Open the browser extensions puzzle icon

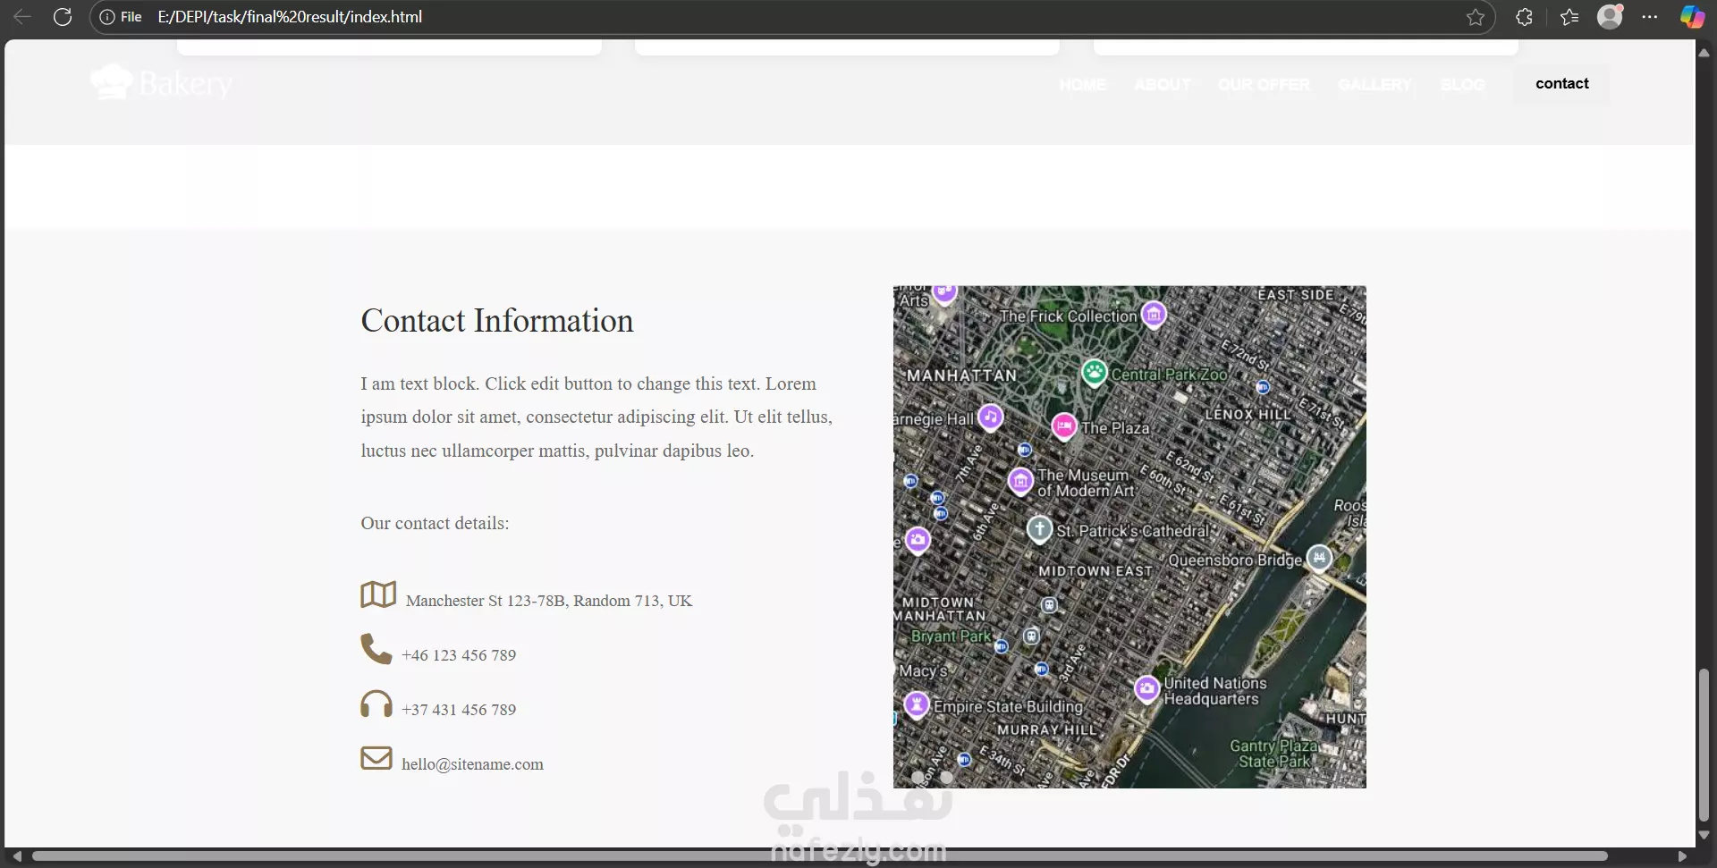coord(1525,17)
